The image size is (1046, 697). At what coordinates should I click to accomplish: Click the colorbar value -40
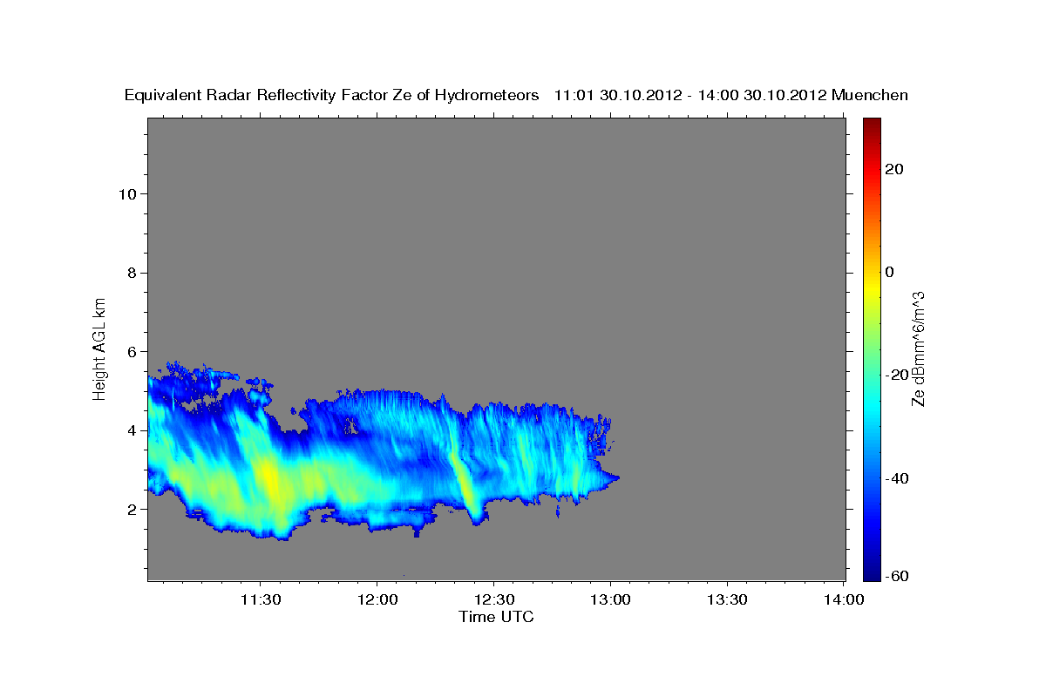897,477
